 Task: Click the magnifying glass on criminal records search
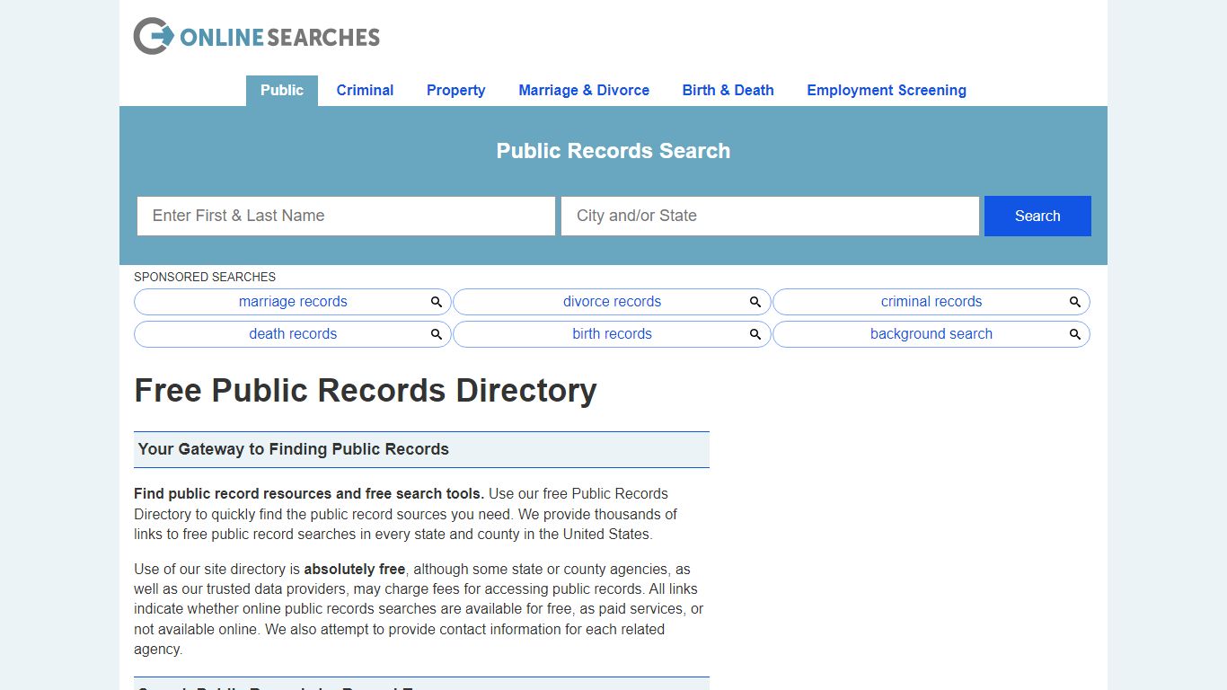click(1074, 301)
